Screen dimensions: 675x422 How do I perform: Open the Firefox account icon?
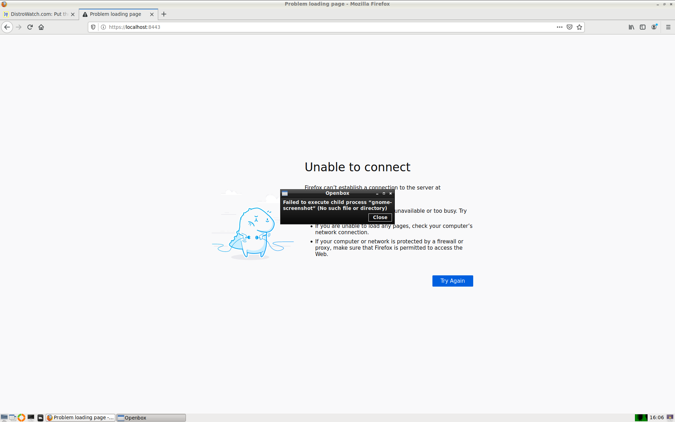(x=654, y=27)
